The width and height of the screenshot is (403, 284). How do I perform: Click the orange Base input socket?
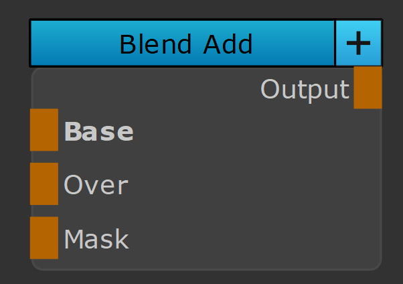44,130
